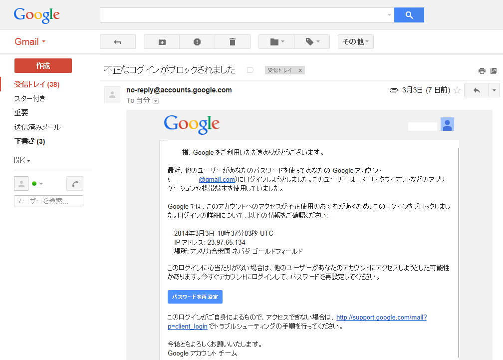
Task: Click the sender avatar thumbnail
Action: point(112,94)
